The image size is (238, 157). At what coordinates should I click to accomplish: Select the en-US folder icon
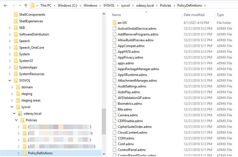tap(115, 23)
